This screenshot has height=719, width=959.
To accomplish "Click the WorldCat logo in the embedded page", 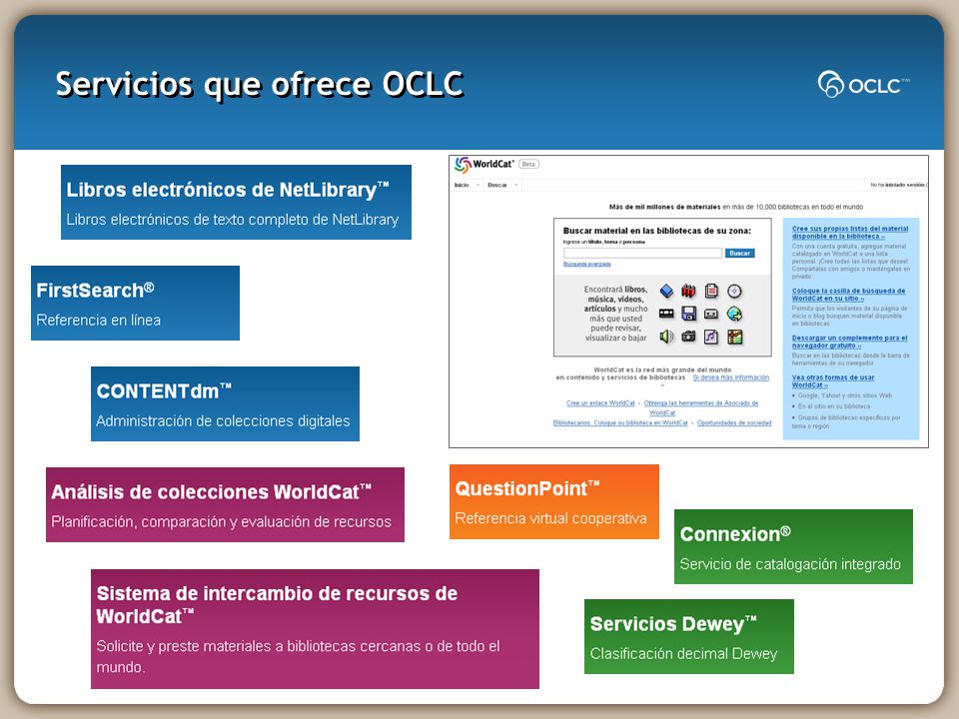I will tap(483, 164).
